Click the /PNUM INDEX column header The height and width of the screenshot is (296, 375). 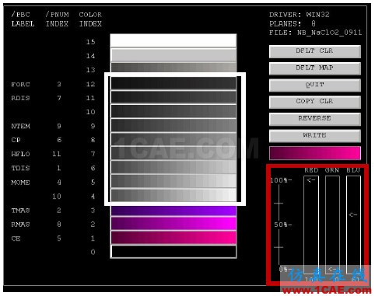coord(57,19)
